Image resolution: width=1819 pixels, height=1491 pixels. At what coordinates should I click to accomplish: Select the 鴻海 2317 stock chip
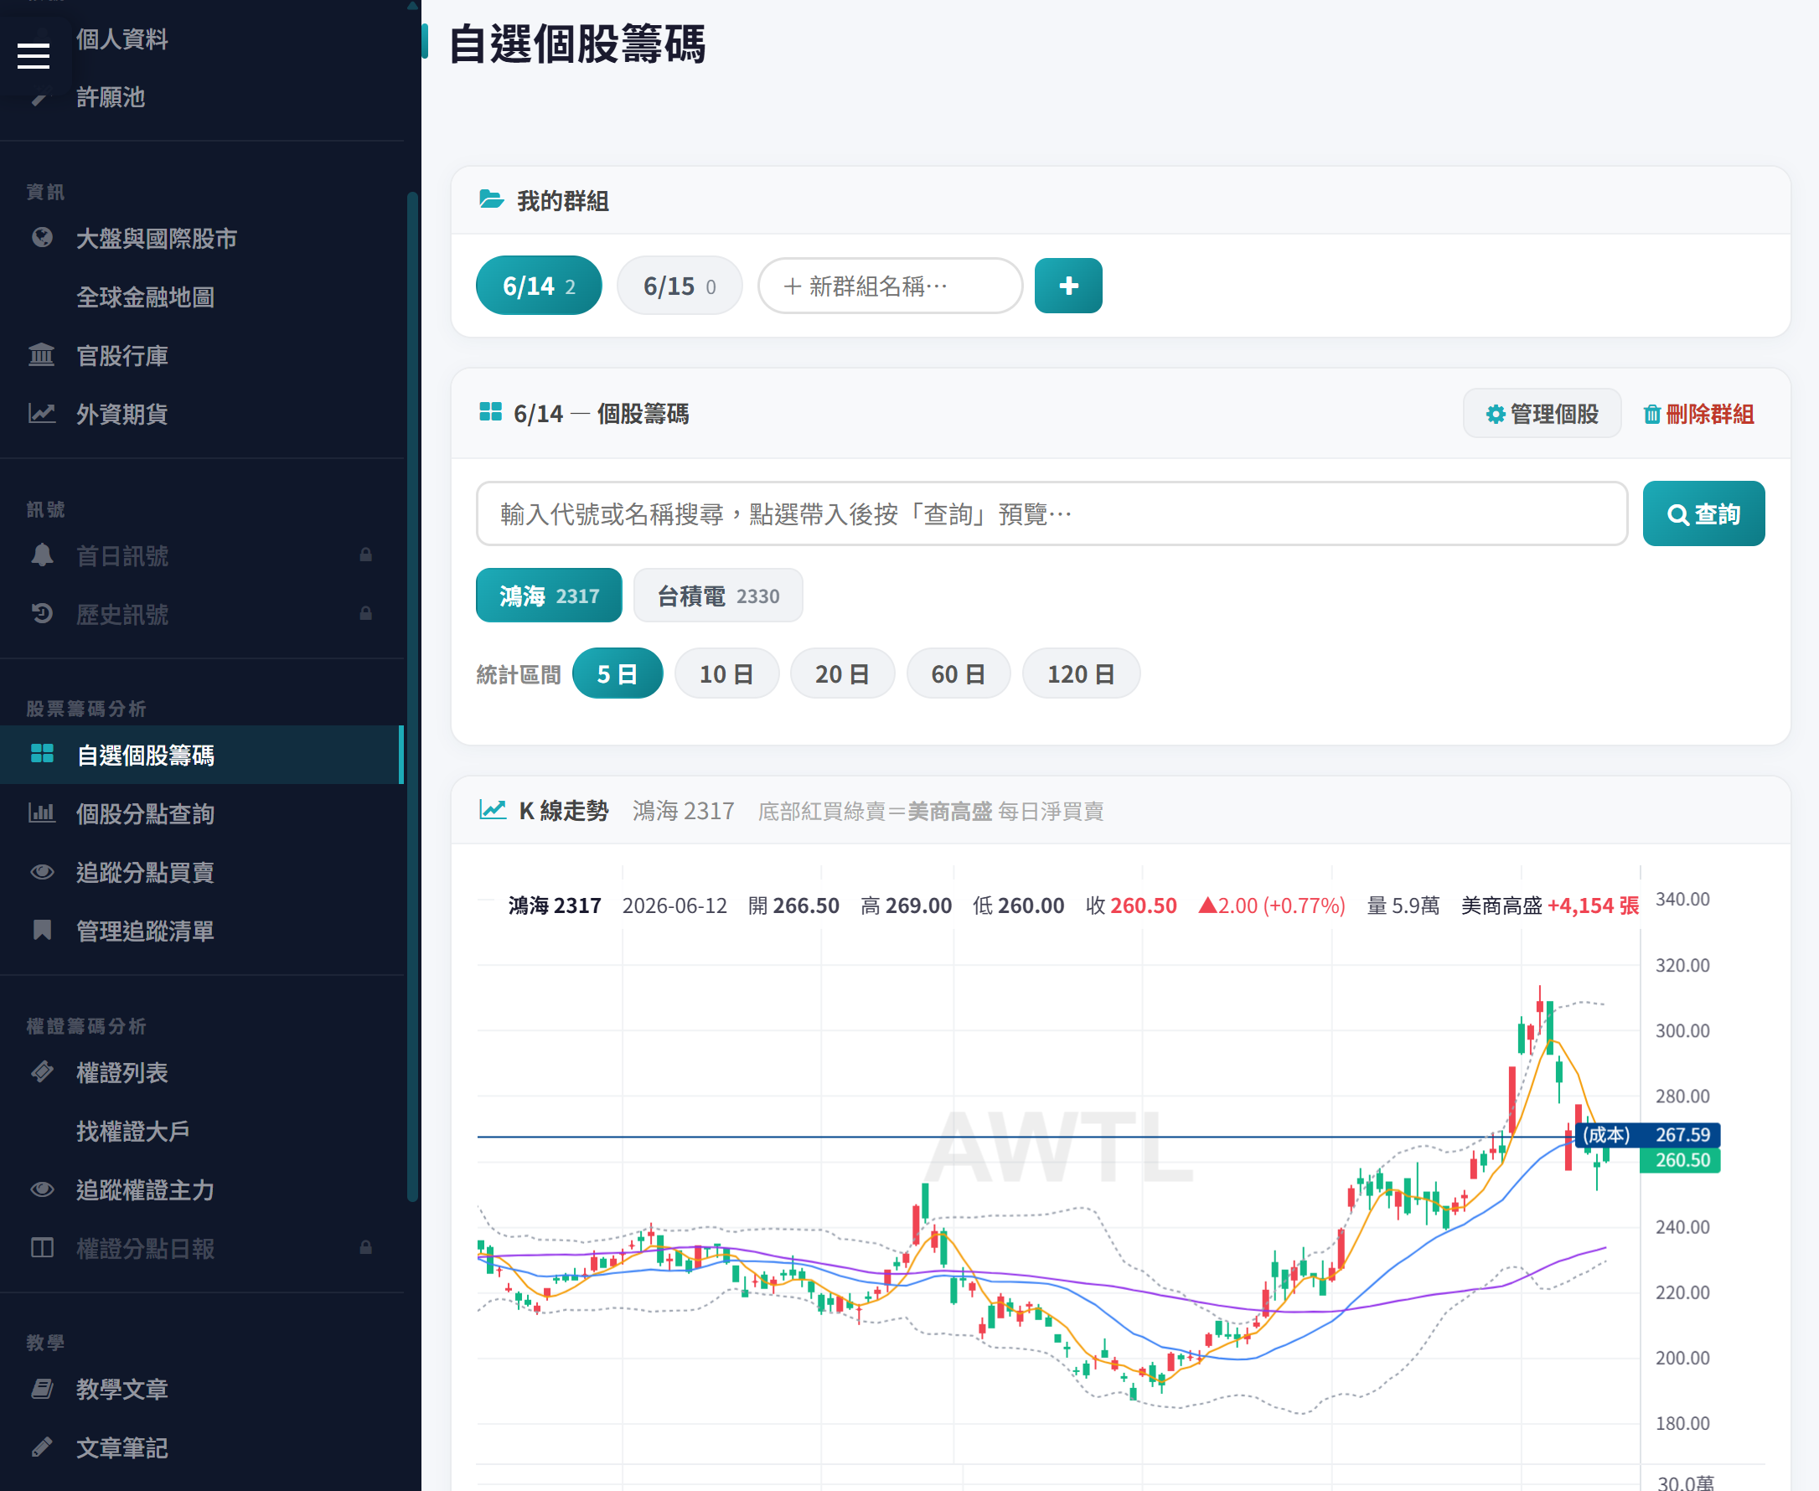tap(548, 596)
